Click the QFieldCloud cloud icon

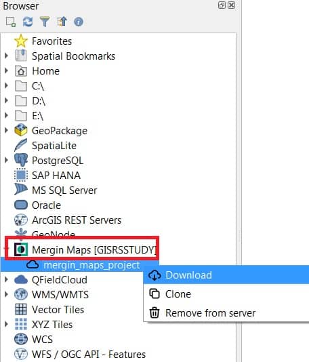[x=21, y=279]
